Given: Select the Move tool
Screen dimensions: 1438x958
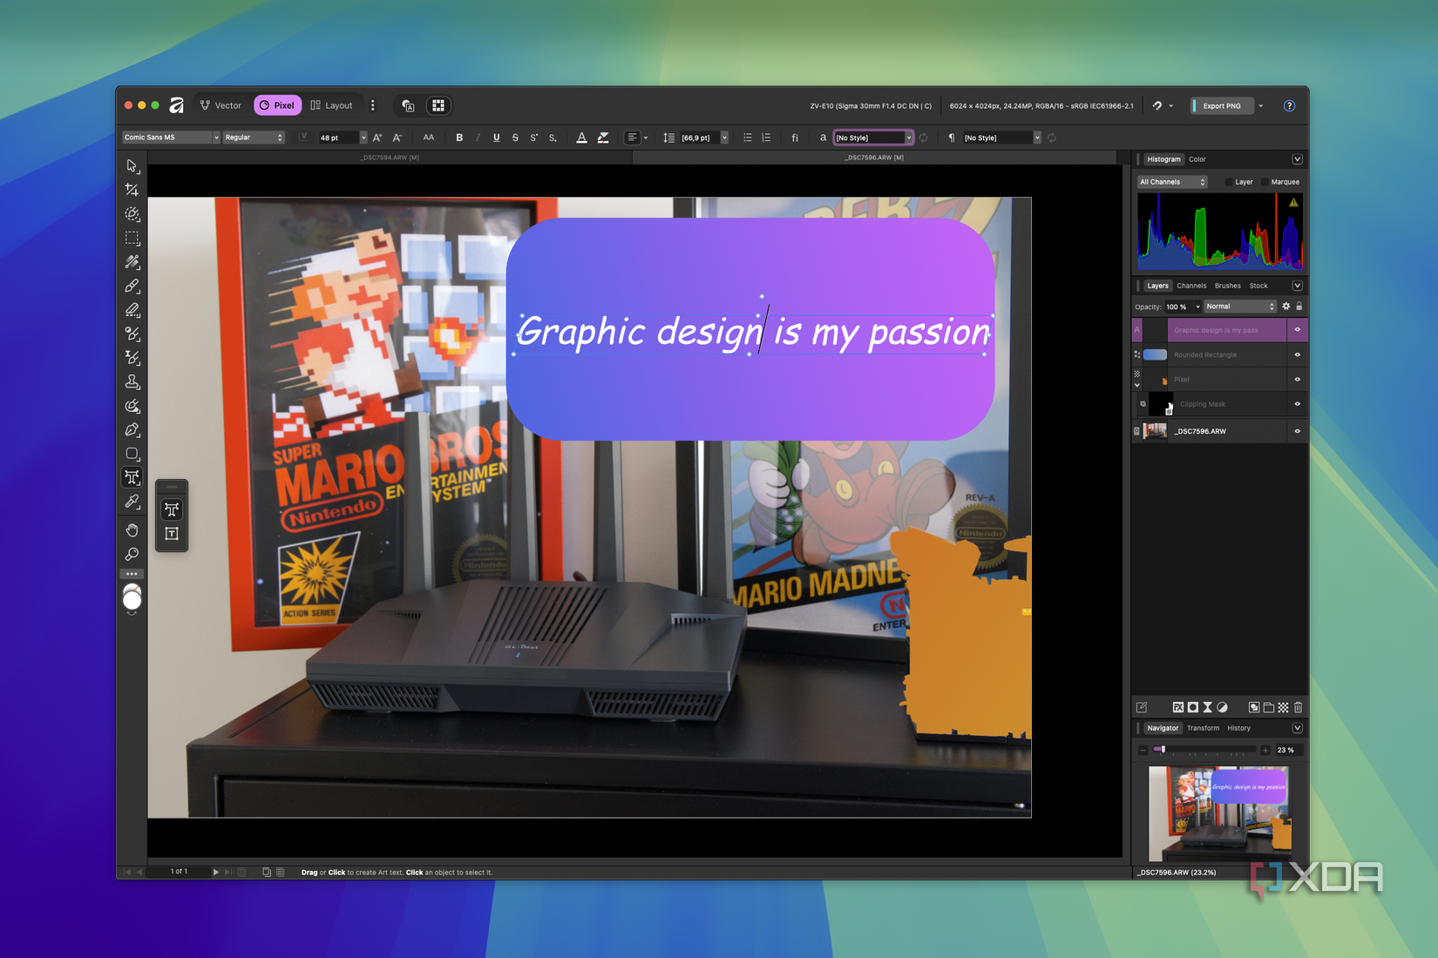Looking at the screenshot, I should [132, 165].
